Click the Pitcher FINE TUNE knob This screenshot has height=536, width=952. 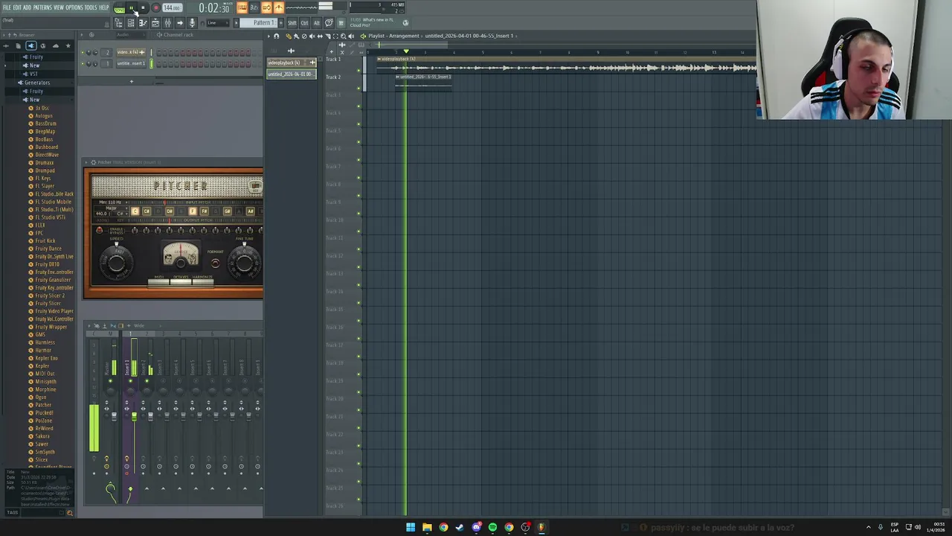244,264
